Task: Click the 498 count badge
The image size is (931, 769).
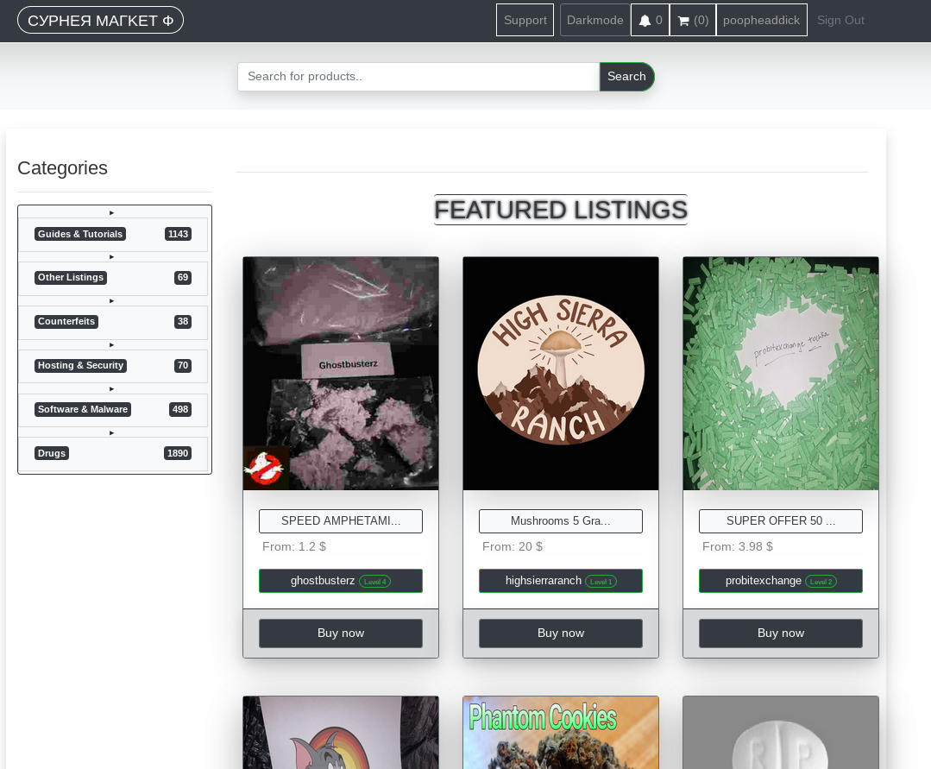Action: coord(180,409)
